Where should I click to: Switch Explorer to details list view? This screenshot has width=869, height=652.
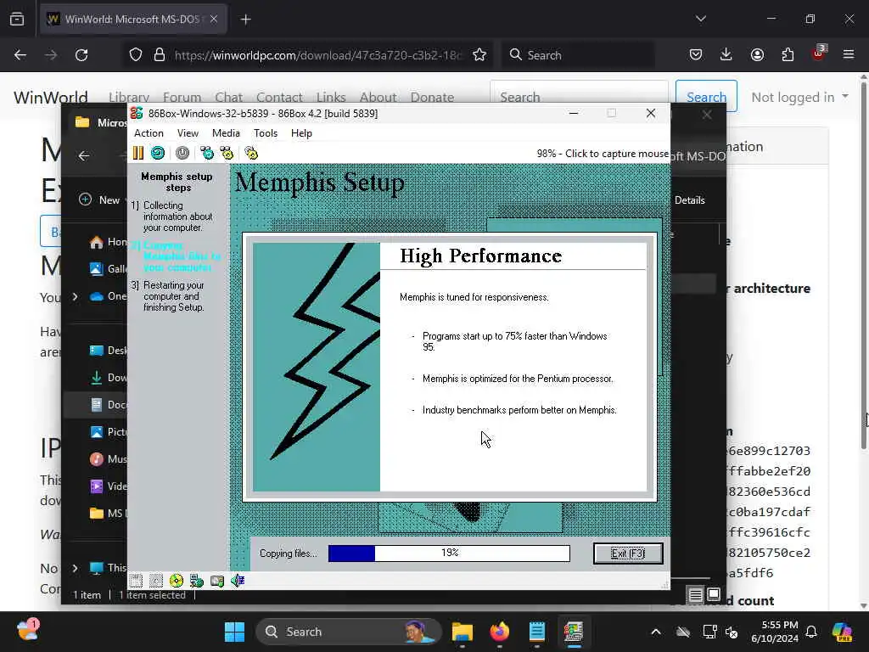pos(695,595)
